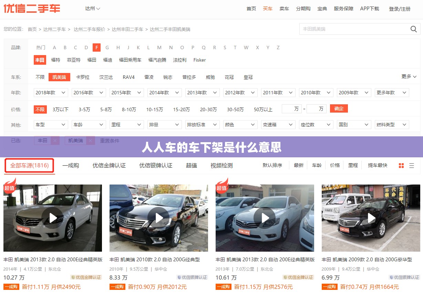Screen dimensions: 423x294
Task: Expand 更多 car series list
Action: (409, 76)
